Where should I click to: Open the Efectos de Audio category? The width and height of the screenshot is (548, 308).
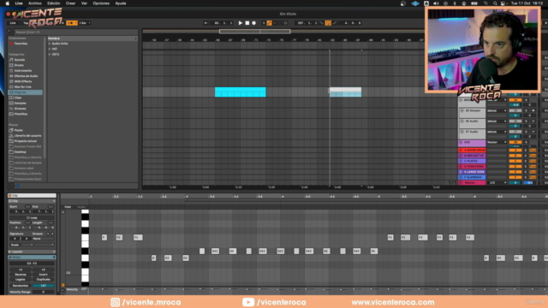[x=26, y=76]
